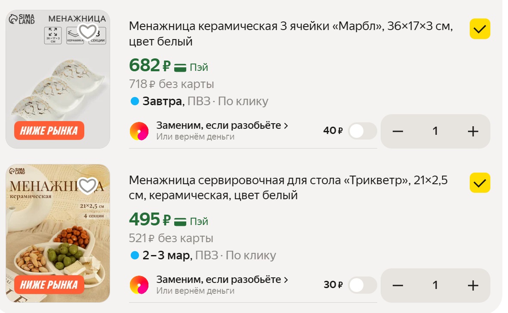
Task: Increase quantity of «Марбл» dish with plus
Action: [x=473, y=131]
